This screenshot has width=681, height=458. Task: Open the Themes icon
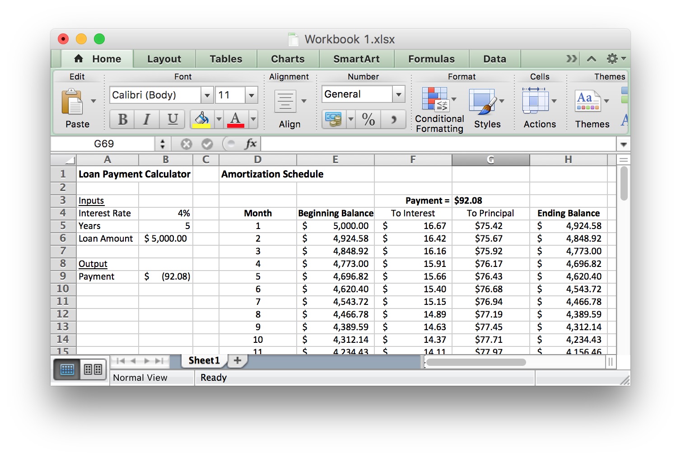pos(587,101)
